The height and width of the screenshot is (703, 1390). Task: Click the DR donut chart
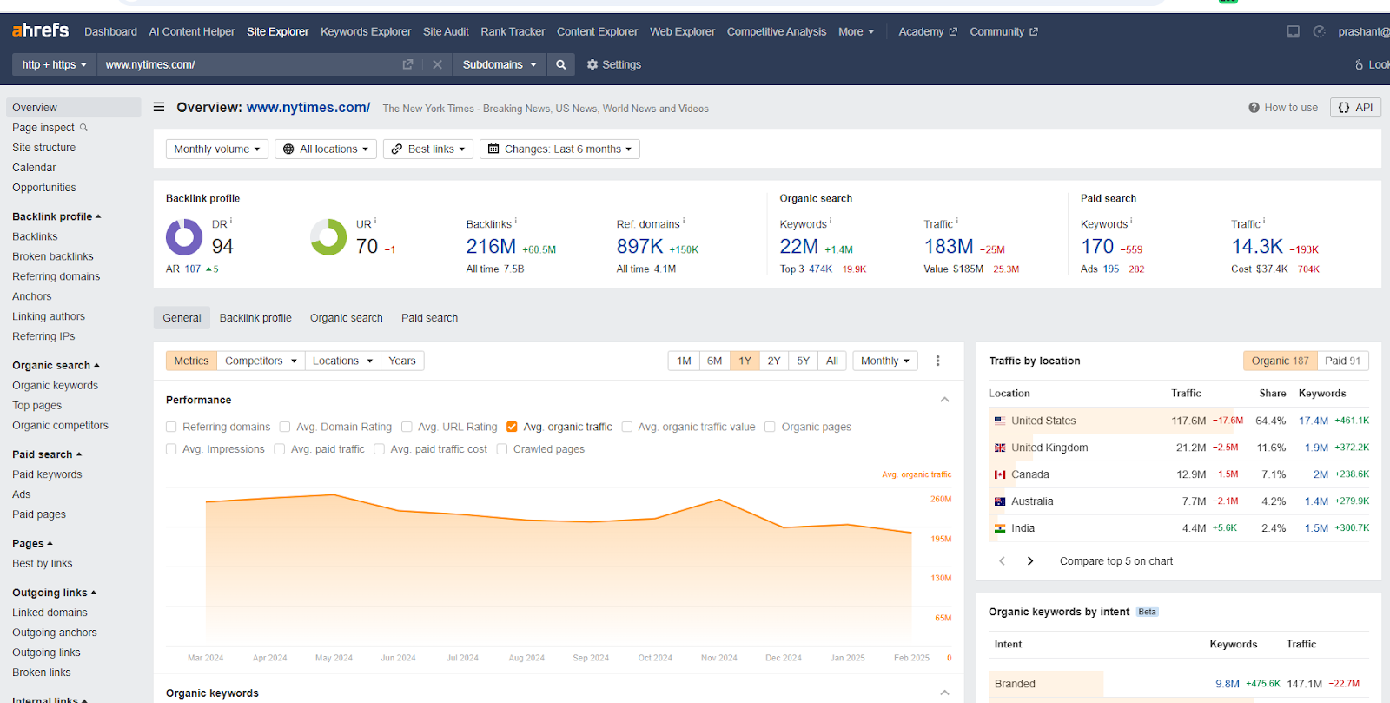click(184, 237)
